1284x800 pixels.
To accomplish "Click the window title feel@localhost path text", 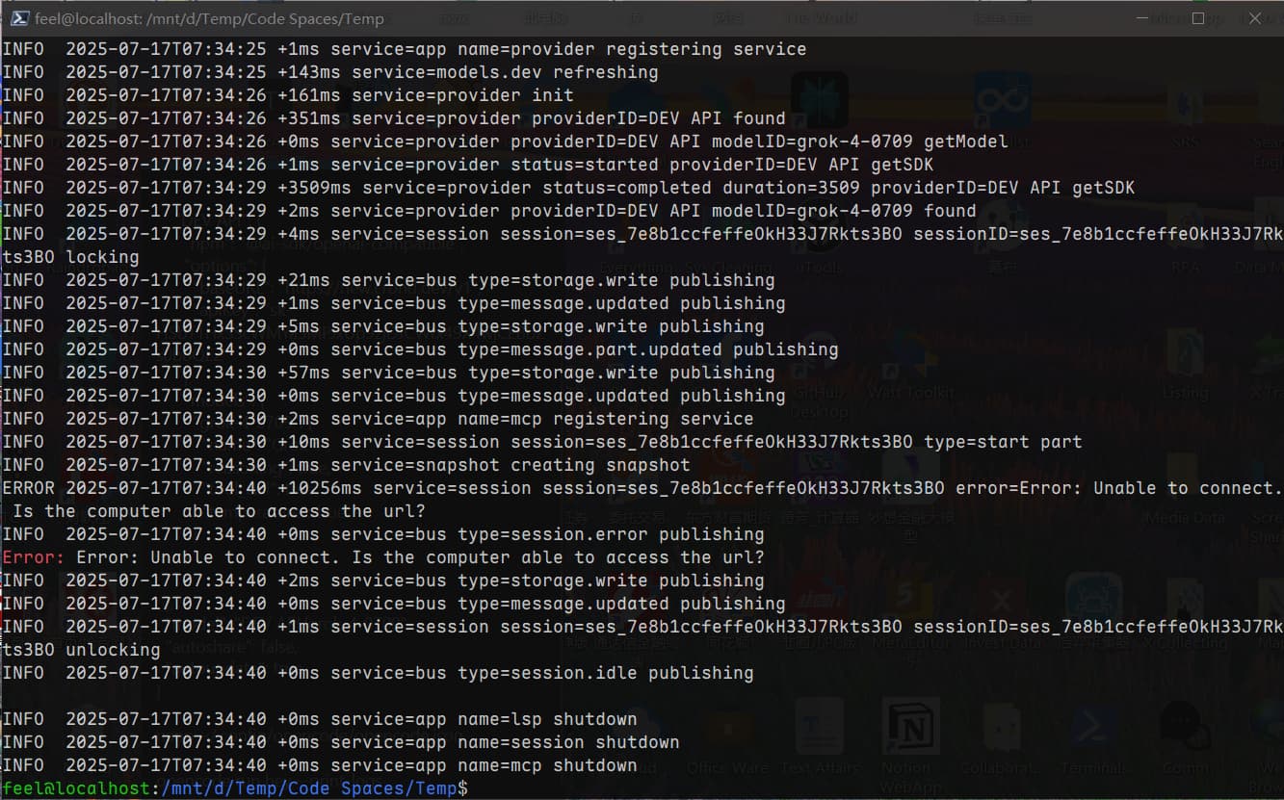I will tap(209, 18).
